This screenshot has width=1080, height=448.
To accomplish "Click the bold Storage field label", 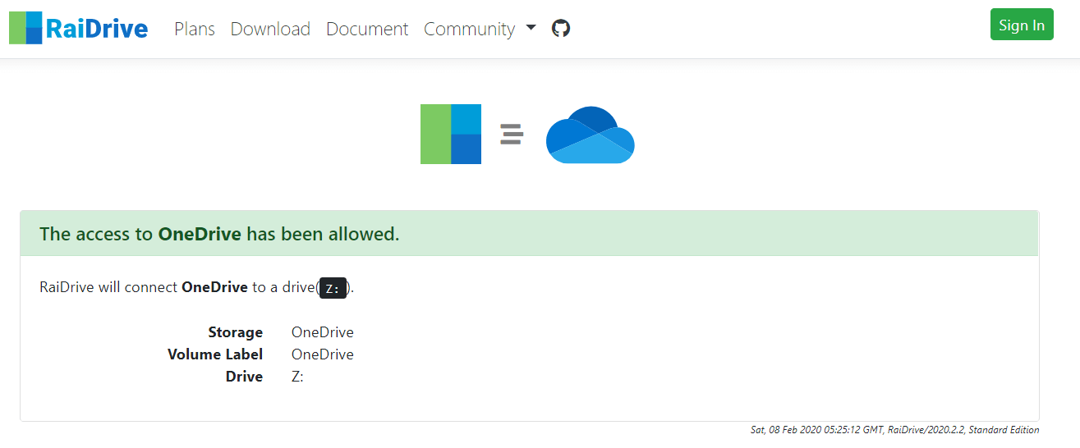I will [x=235, y=332].
